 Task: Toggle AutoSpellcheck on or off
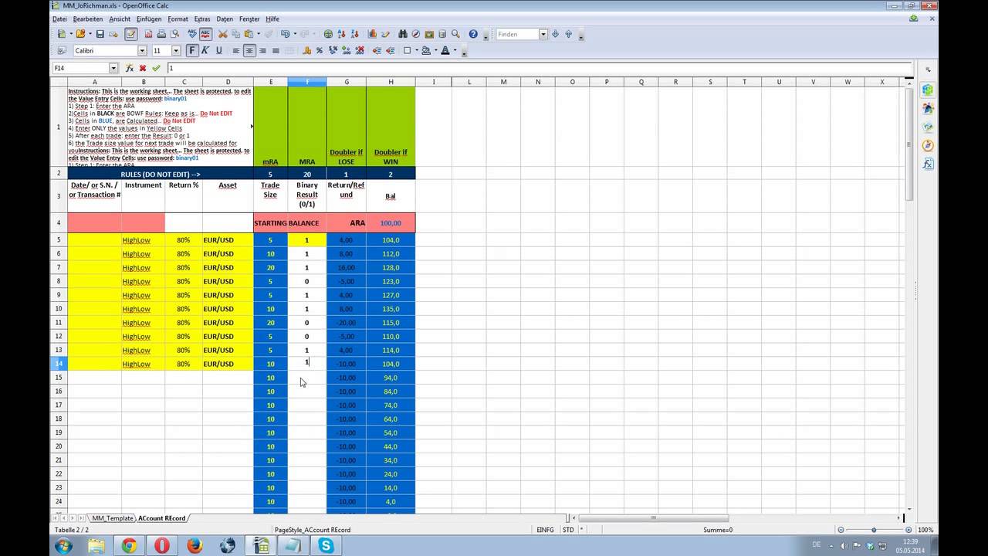205,34
